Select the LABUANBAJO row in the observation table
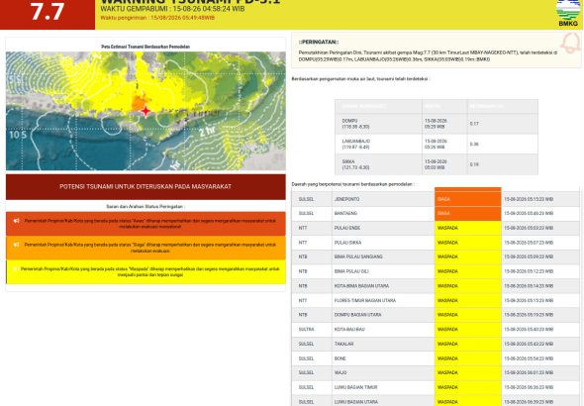584x406 pixels. tap(437, 145)
